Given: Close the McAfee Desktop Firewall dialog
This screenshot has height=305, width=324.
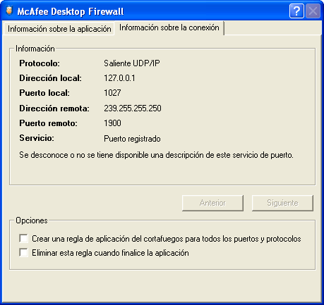Looking at the screenshot, I should pos(313,11).
